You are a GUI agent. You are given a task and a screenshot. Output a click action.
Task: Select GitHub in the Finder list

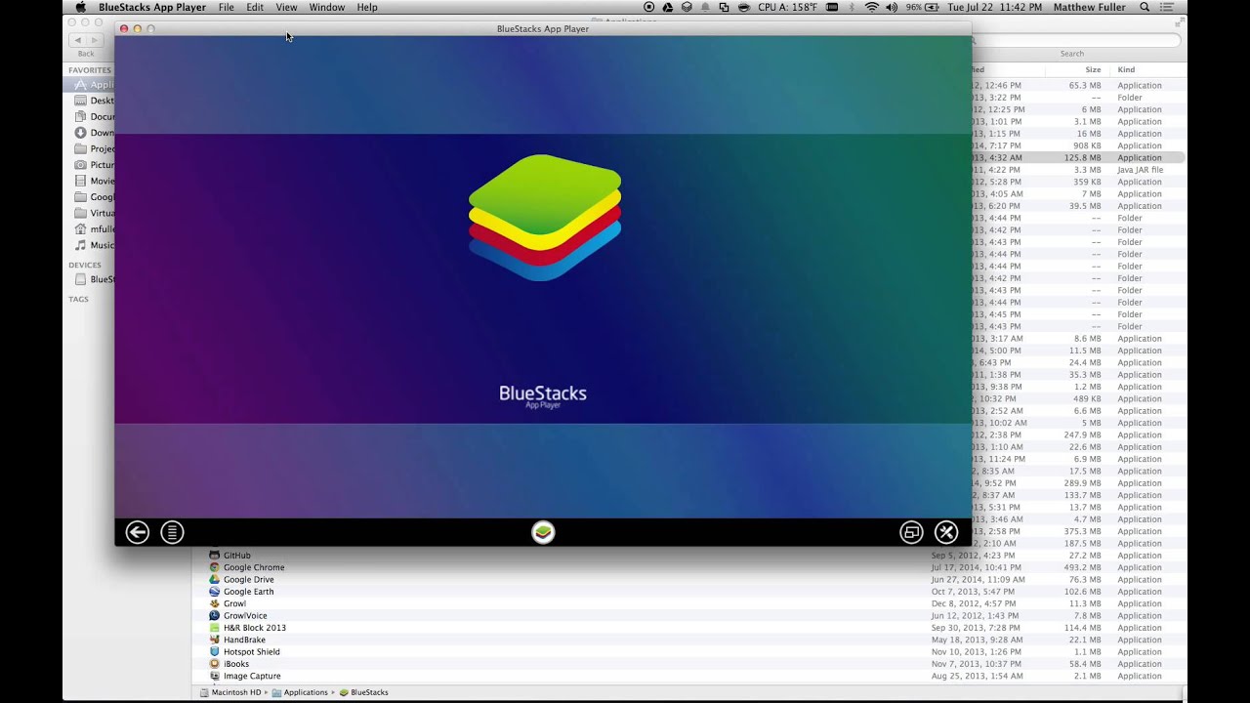point(237,556)
